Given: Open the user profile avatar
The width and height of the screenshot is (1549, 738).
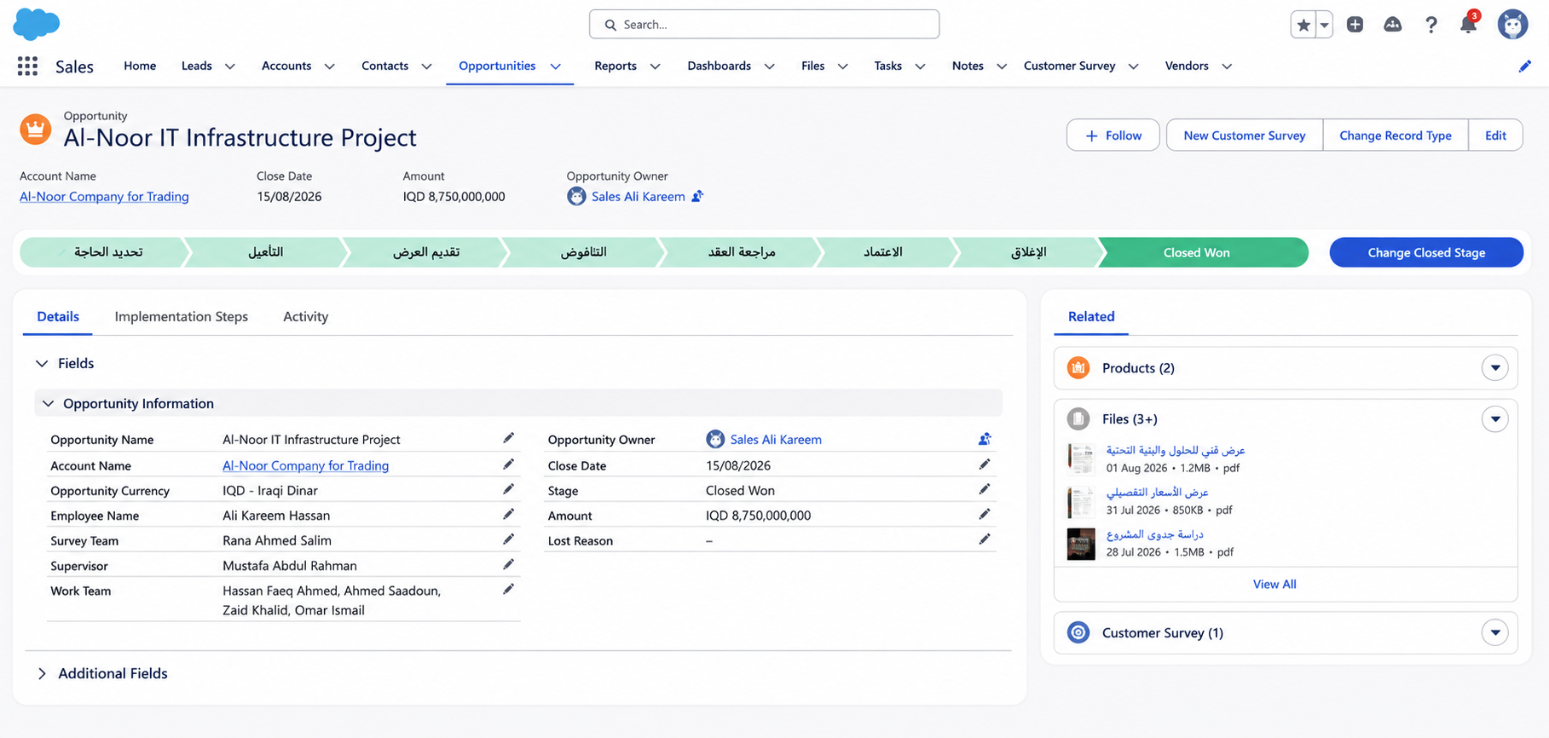Looking at the screenshot, I should (x=1512, y=25).
